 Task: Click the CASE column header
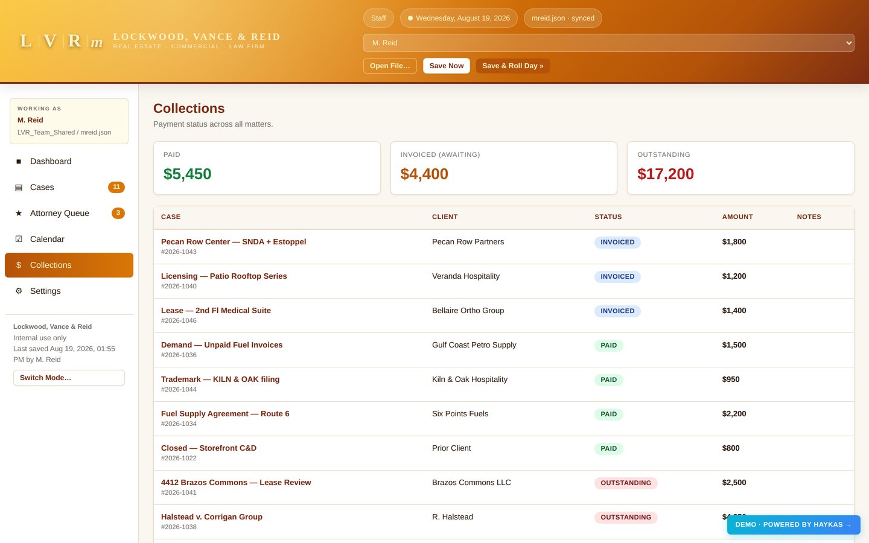point(171,217)
